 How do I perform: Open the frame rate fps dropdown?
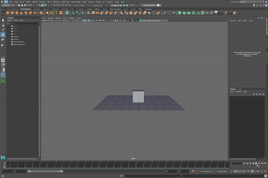(x=239, y=171)
